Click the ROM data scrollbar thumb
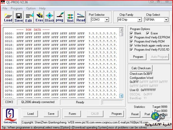This screenshot has width=173, height=130. (x=121, y=34)
